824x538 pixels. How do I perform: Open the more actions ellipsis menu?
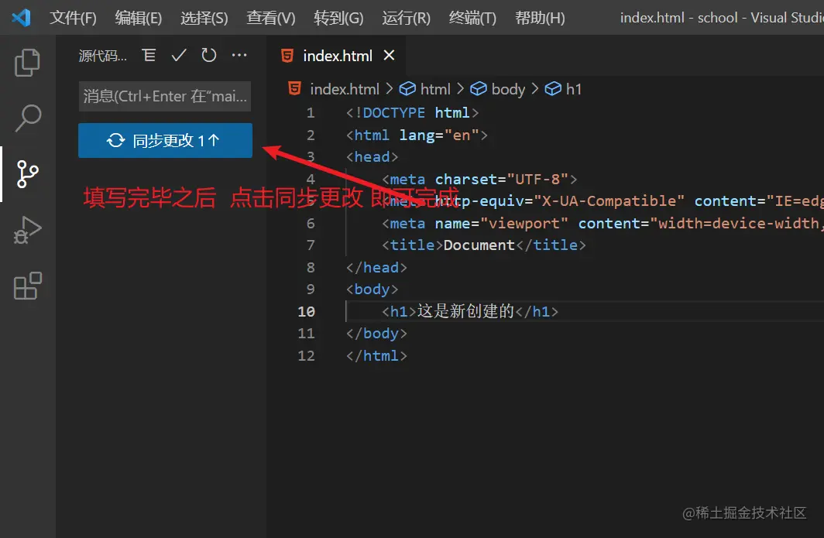coord(239,55)
